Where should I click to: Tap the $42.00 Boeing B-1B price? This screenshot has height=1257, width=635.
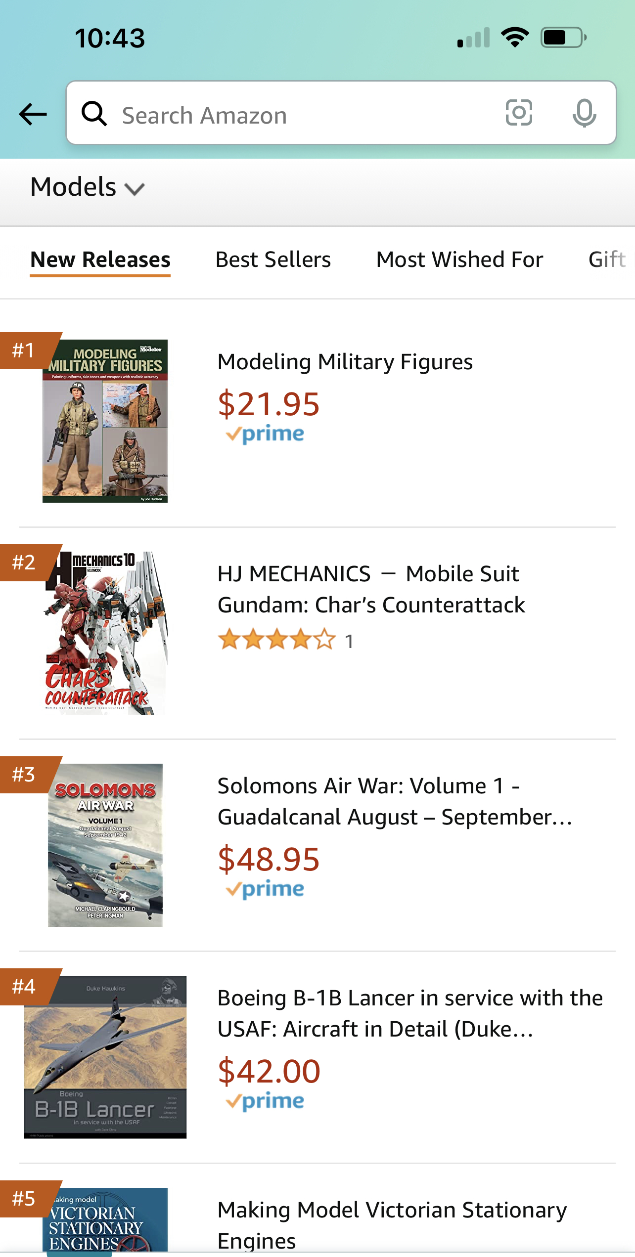point(269,1071)
